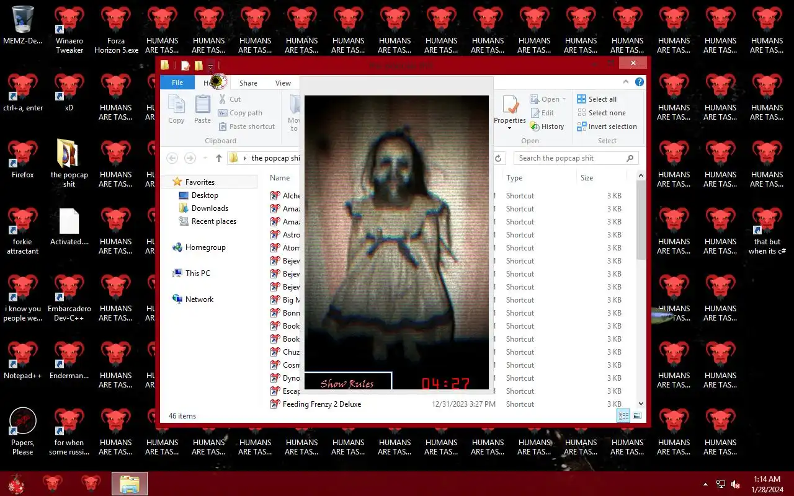Click the Forward navigation arrow
This screenshot has height=496, width=794.
click(190, 158)
